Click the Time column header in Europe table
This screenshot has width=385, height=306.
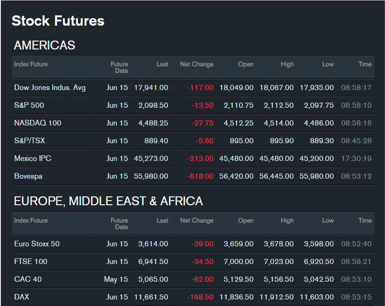coord(364,221)
